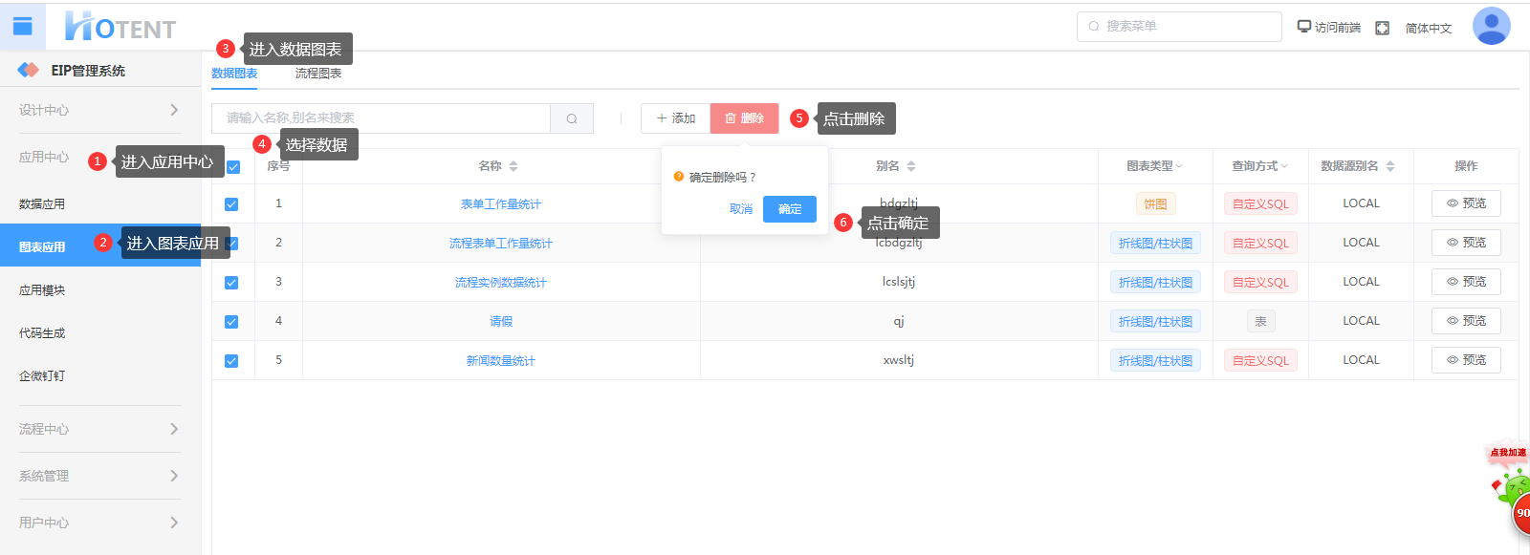
Task: Sort 别名 column with sort arrows
Action: tap(911, 166)
